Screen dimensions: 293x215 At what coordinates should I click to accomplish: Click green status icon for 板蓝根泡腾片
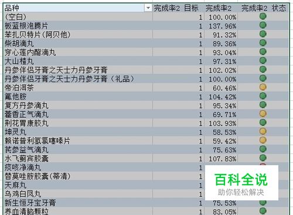263,25
